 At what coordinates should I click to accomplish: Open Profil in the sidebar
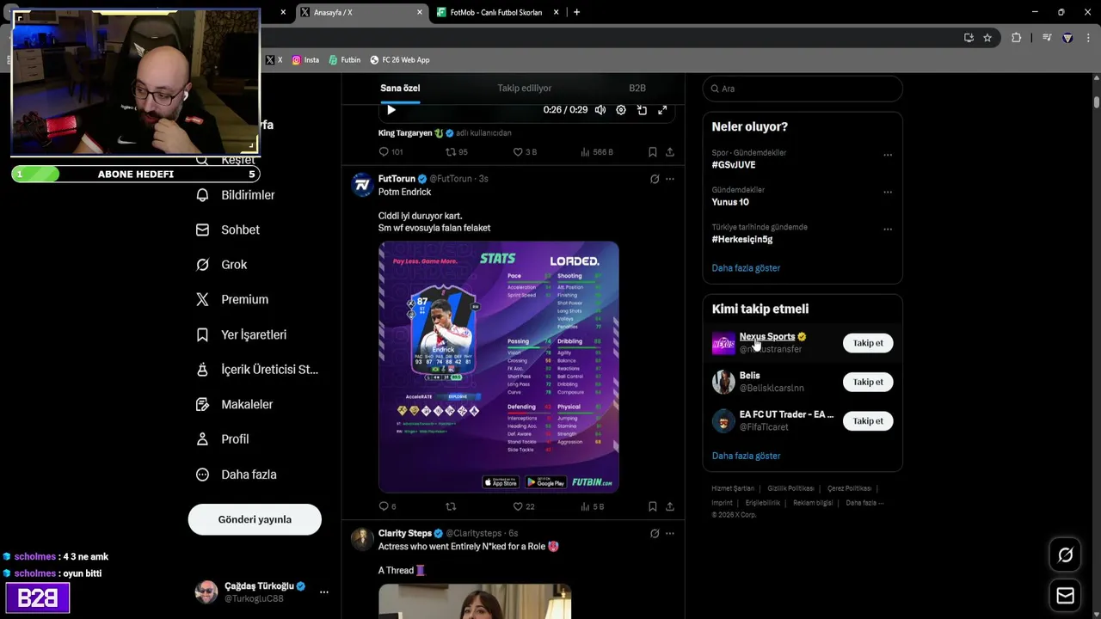coord(222,439)
